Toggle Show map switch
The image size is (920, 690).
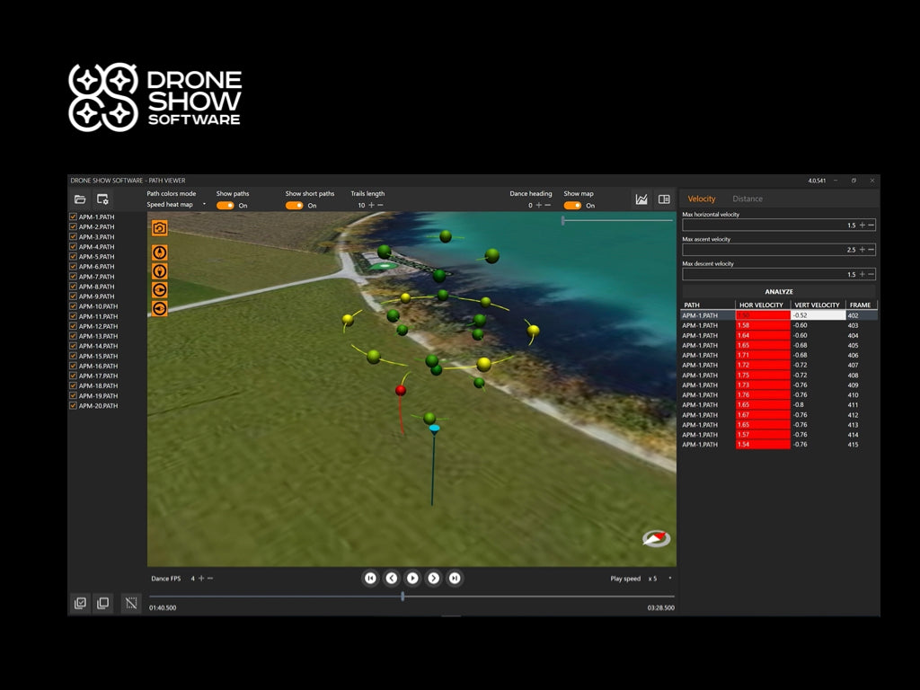pyautogui.click(x=572, y=206)
